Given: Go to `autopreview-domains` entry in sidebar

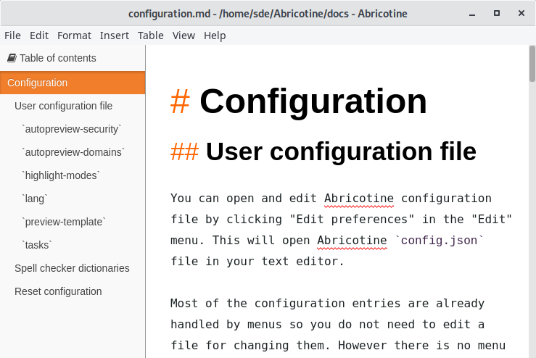Looking at the screenshot, I should pos(73,152).
